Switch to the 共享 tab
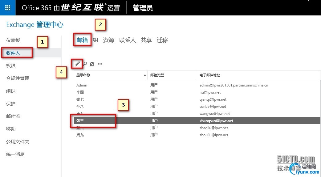The height and width of the screenshot is (177, 321). (146, 40)
